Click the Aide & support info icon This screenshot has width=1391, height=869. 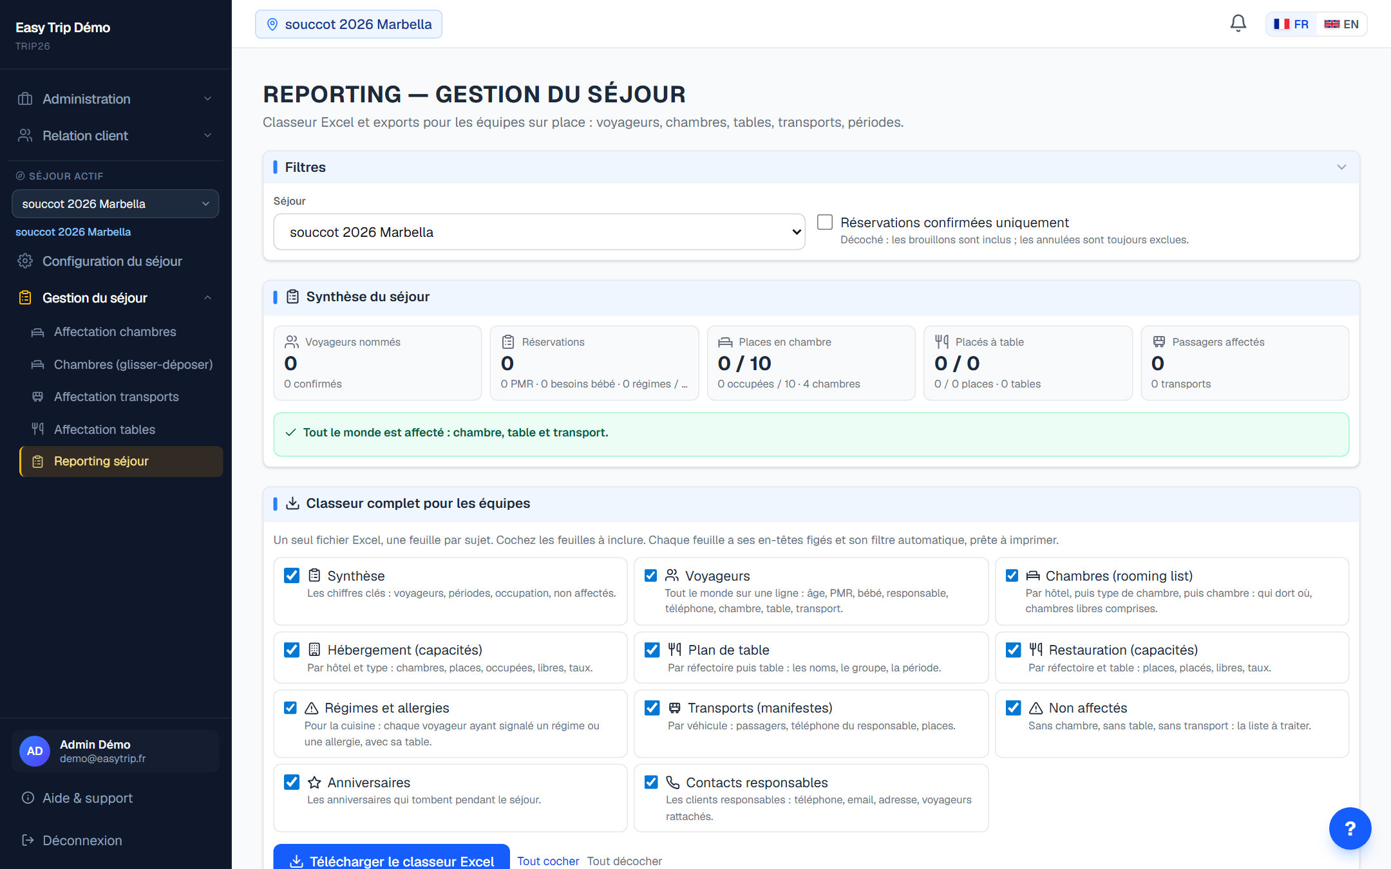point(28,798)
